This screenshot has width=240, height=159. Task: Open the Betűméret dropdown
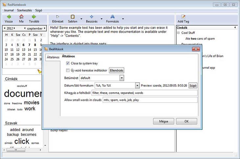[x=122, y=78]
